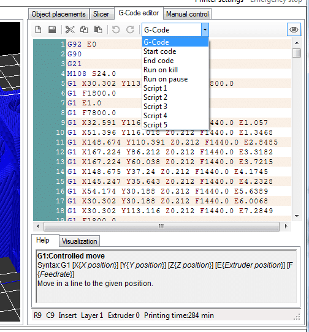Toggle the eye preview button
The height and width of the screenshot is (332, 309).
[x=294, y=29]
